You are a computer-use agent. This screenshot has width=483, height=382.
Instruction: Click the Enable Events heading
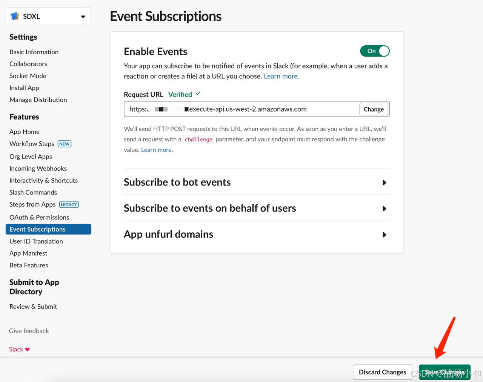(155, 51)
